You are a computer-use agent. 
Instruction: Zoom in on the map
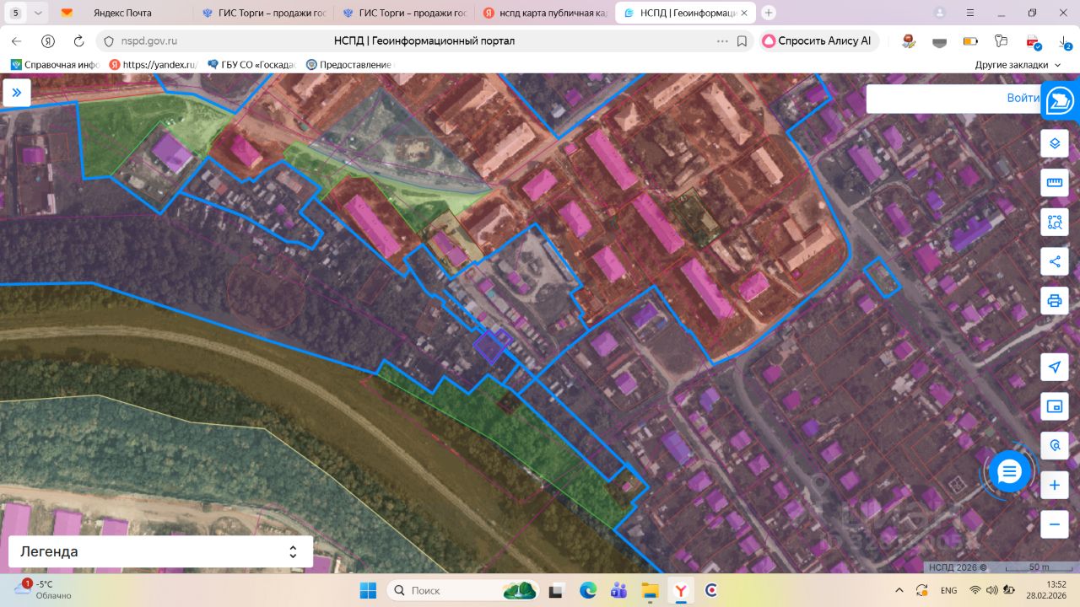(1054, 485)
